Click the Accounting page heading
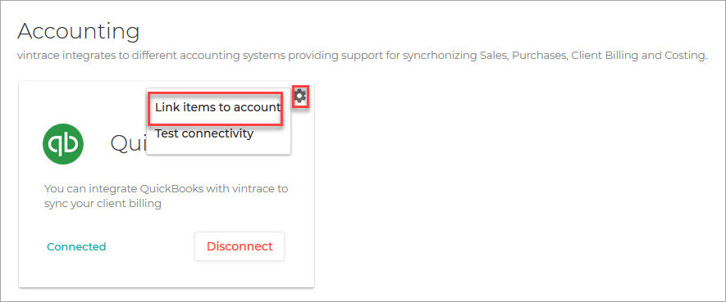The image size is (726, 302). click(78, 33)
